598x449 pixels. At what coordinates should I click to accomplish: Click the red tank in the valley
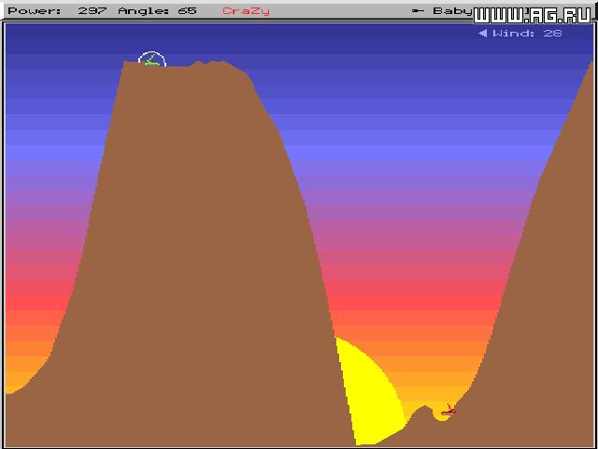click(x=448, y=410)
